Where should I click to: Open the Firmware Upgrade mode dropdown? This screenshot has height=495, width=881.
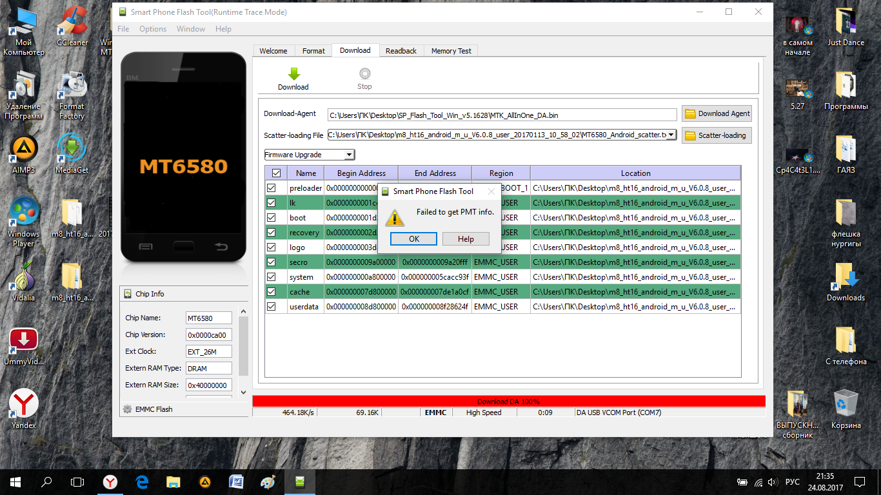(310, 155)
